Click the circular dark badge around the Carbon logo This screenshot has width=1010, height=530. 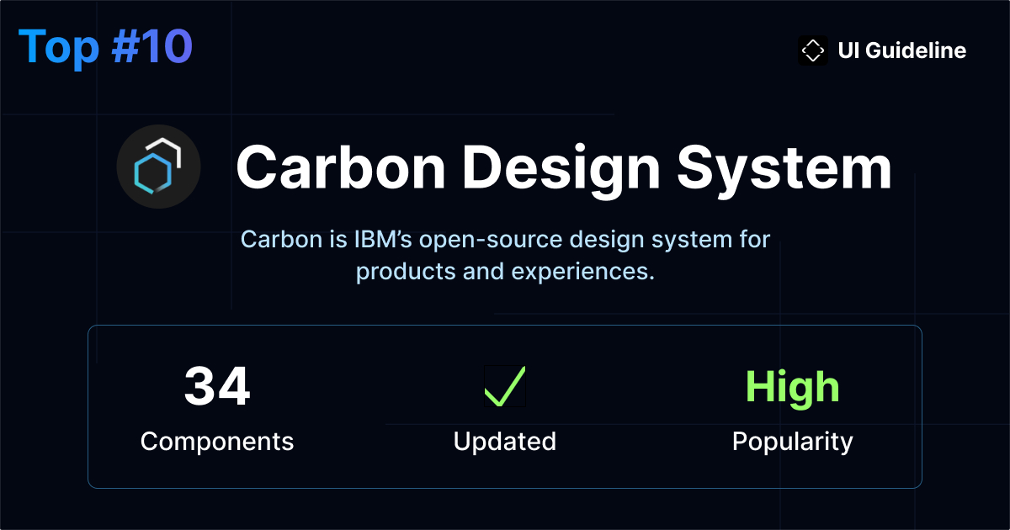(158, 167)
